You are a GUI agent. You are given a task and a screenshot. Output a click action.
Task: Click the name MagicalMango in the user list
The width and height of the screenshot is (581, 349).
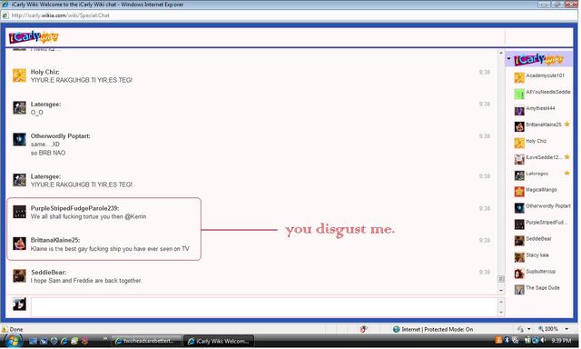pyautogui.click(x=541, y=190)
